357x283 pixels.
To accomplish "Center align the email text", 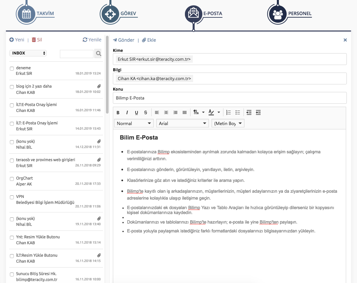I will pyautogui.click(x=166, y=113).
